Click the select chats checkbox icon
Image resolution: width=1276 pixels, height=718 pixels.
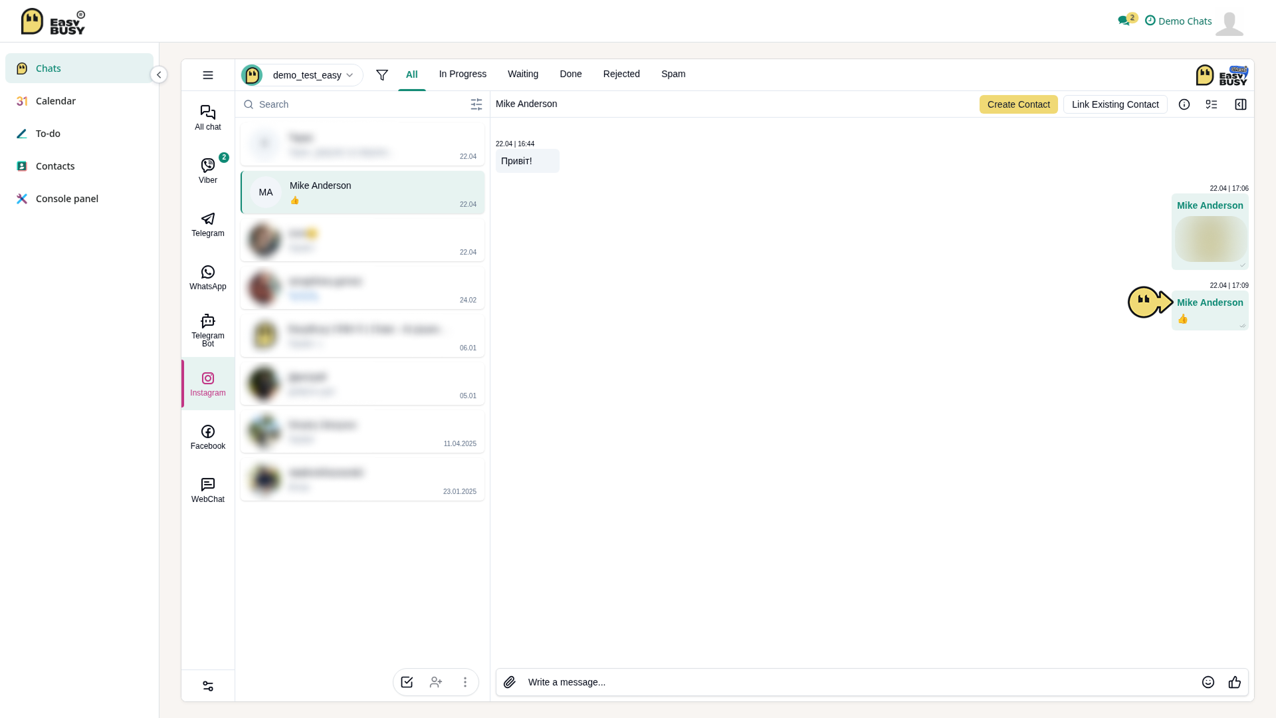tap(407, 682)
